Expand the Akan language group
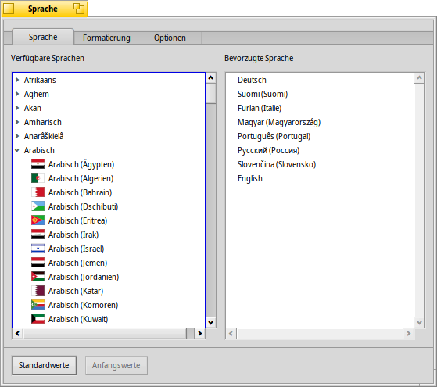The width and height of the screenshot is (437, 387). pyautogui.click(x=17, y=108)
